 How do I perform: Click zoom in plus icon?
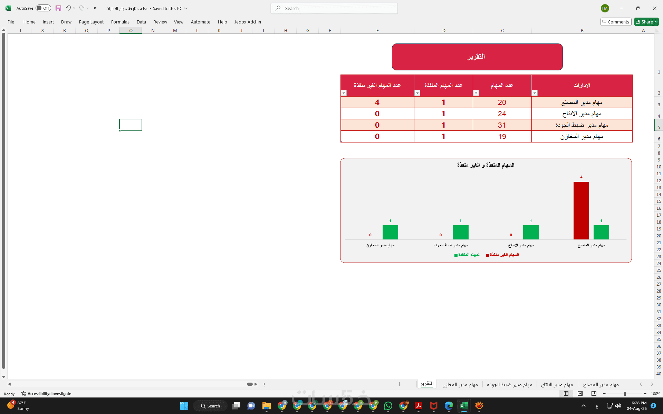tap(645, 394)
